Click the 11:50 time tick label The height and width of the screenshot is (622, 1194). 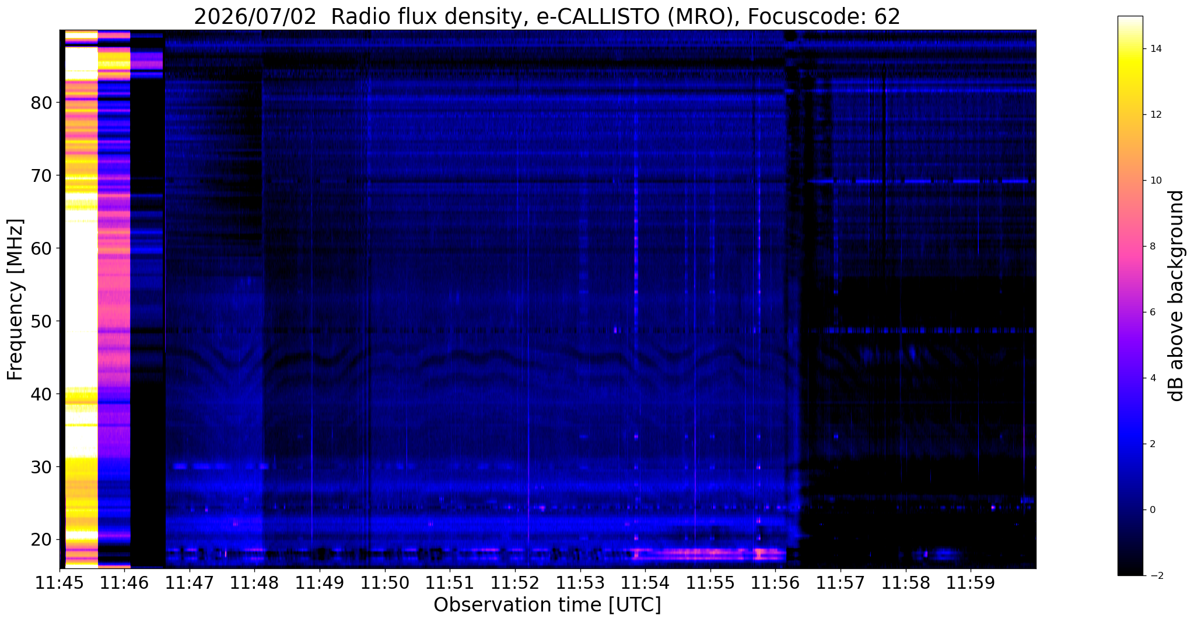coord(385,584)
